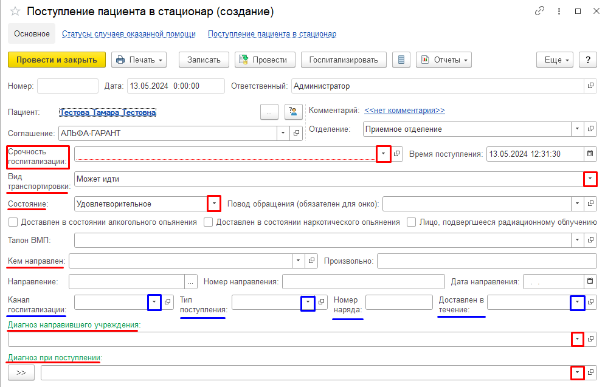The width and height of the screenshot is (605, 387).
Task: Switch to the Основное tab
Action: pyautogui.click(x=32, y=33)
